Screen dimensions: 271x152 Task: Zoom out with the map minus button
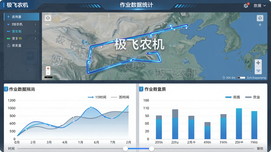click(x=258, y=71)
